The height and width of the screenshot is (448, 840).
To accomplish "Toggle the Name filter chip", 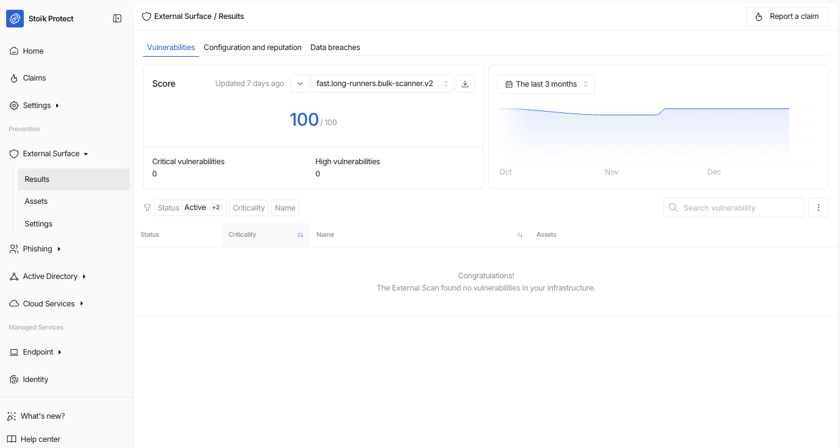I will pyautogui.click(x=285, y=208).
